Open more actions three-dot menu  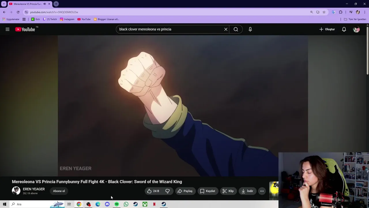pos(262,191)
